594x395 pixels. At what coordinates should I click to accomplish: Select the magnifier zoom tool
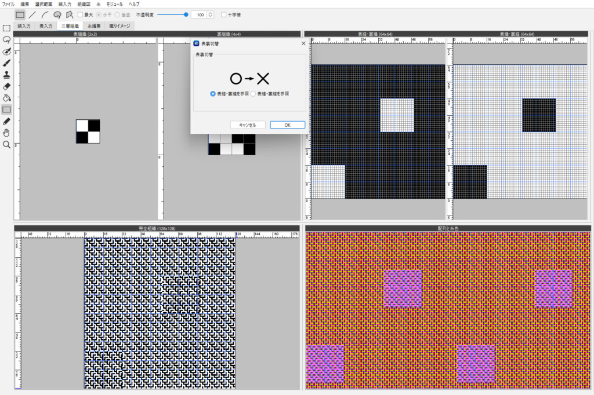[6, 144]
